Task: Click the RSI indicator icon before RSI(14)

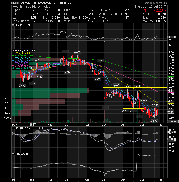Action: coord(13,25)
